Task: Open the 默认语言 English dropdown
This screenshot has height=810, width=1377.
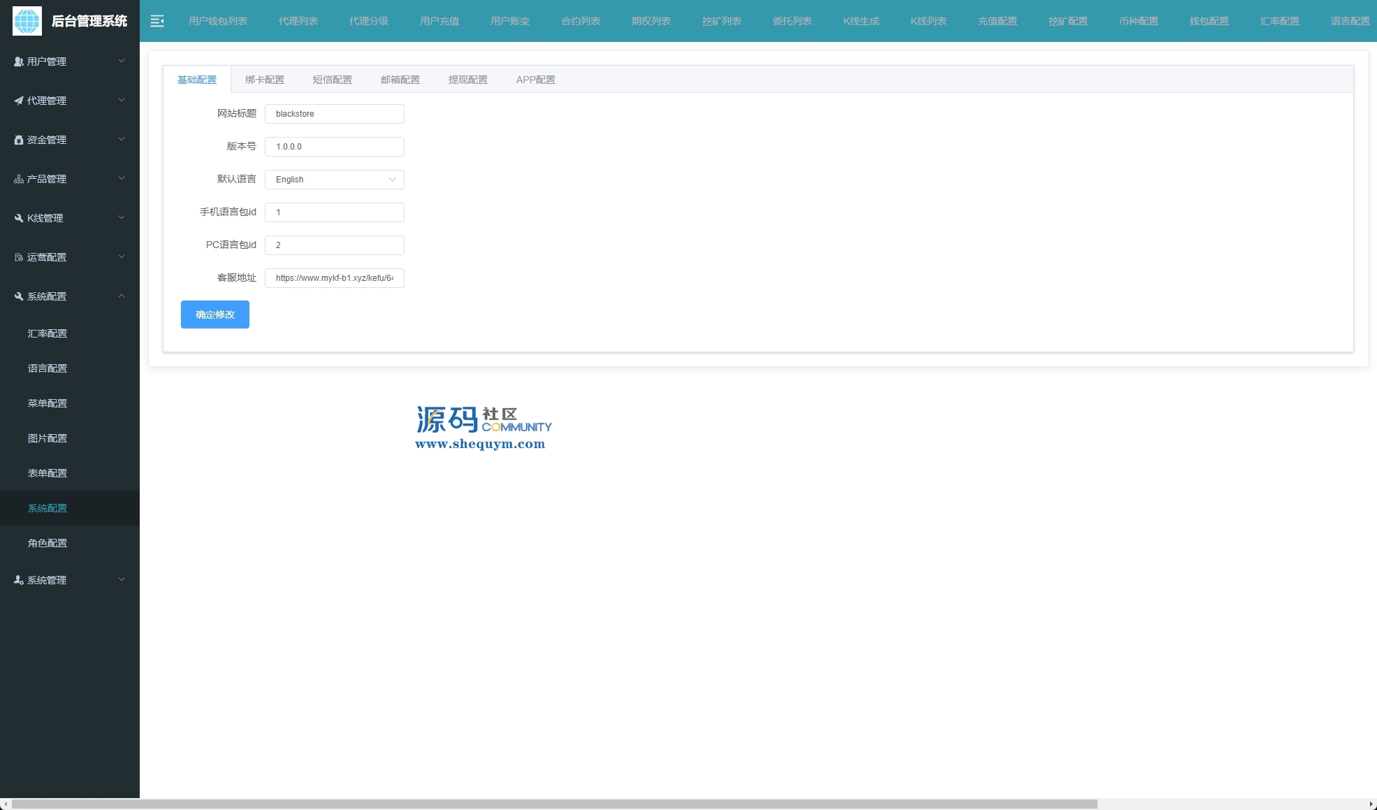Action: (x=334, y=180)
